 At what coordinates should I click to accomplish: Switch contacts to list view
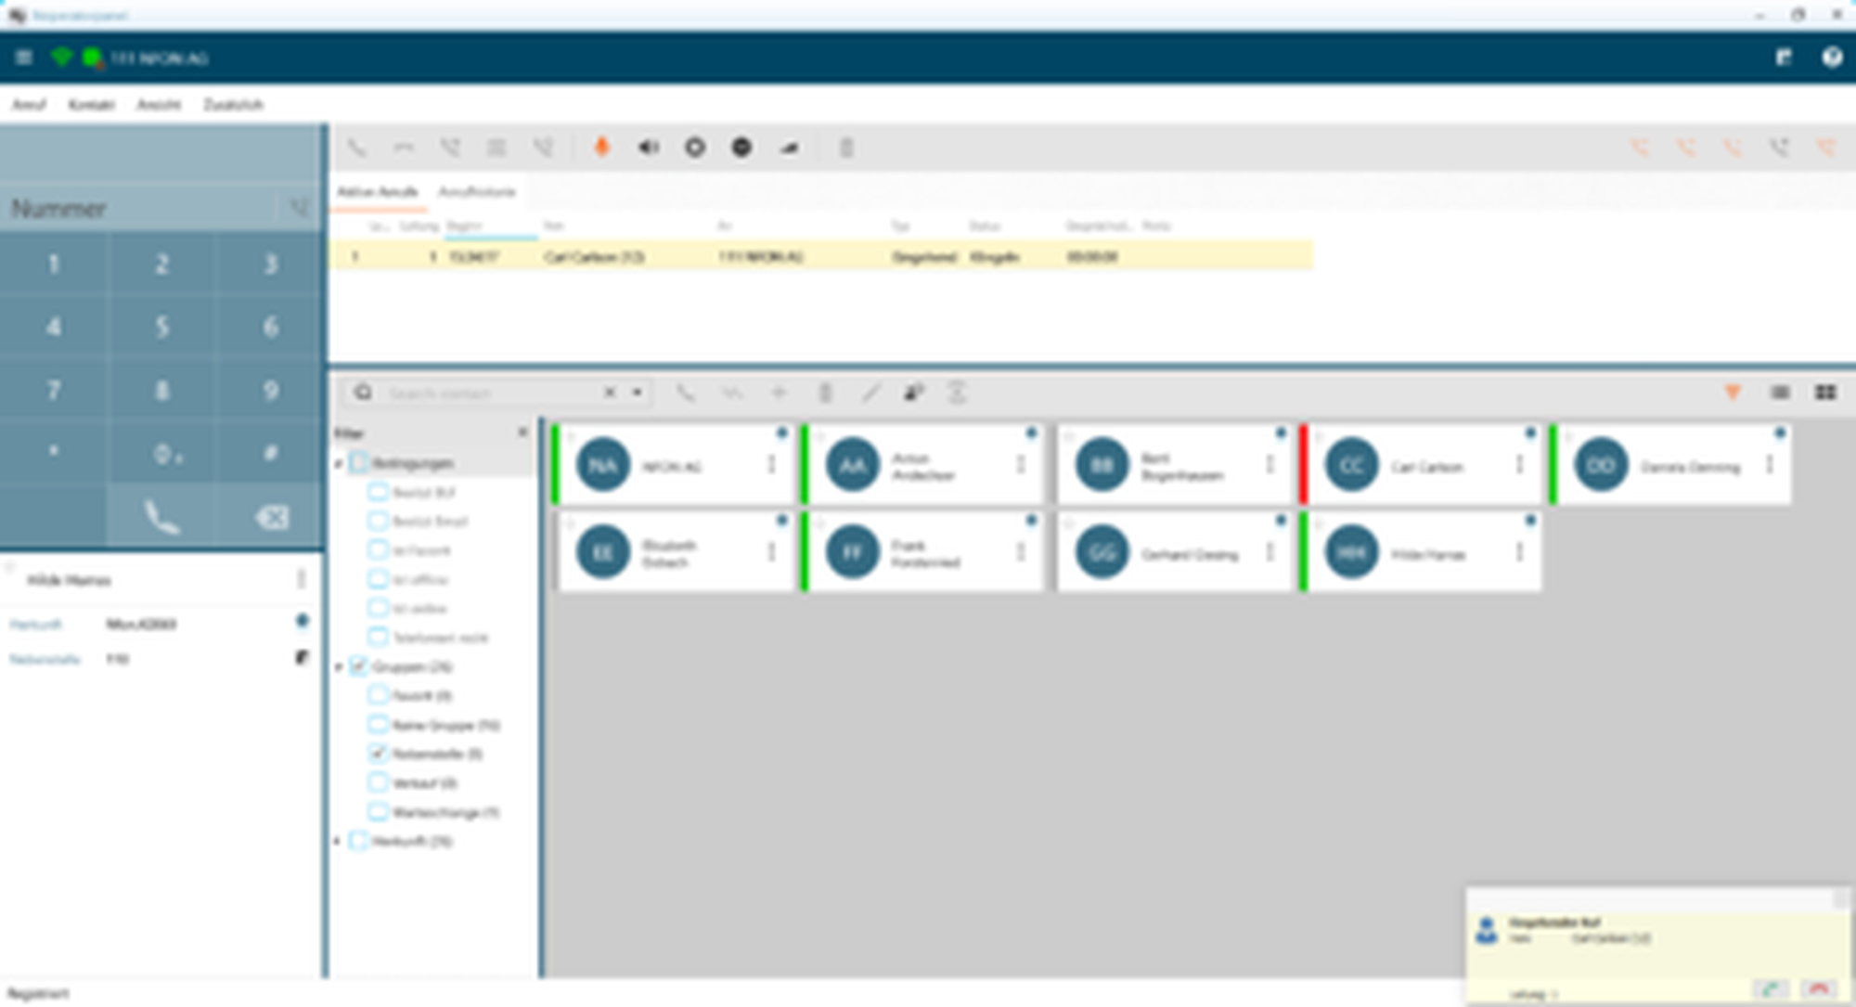click(1780, 393)
